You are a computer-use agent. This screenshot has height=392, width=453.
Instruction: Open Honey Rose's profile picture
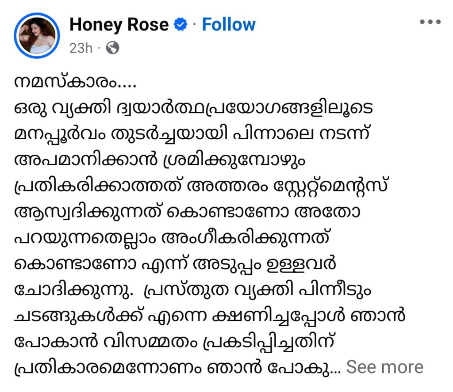pyautogui.click(x=37, y=35)
